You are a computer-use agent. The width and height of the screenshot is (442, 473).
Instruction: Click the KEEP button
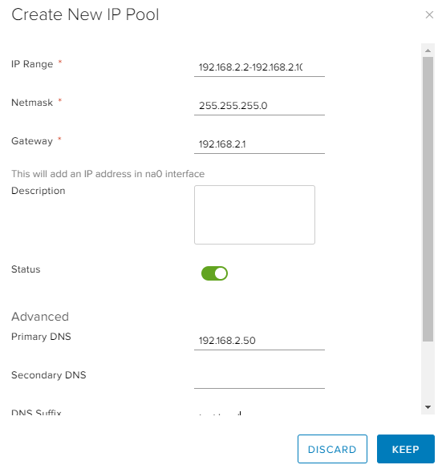coord(405,449)
